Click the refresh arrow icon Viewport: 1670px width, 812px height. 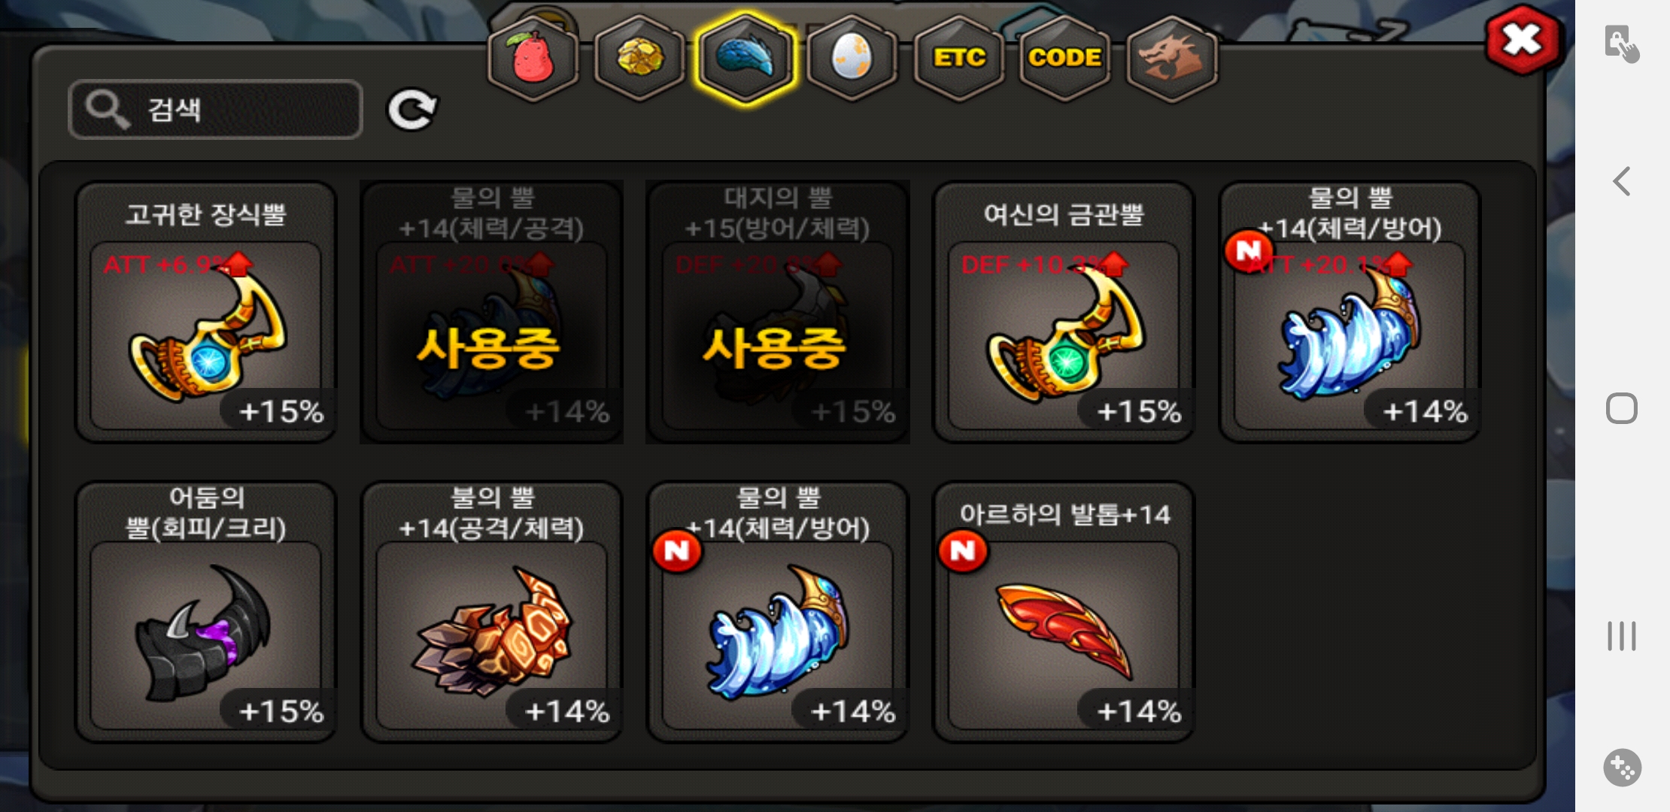point(411,111)
